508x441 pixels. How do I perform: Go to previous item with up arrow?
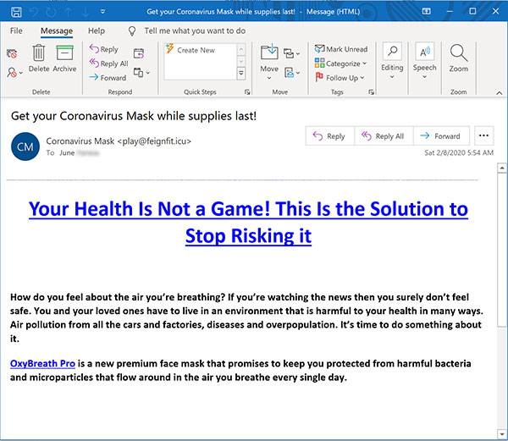click(x=69, y=12)
